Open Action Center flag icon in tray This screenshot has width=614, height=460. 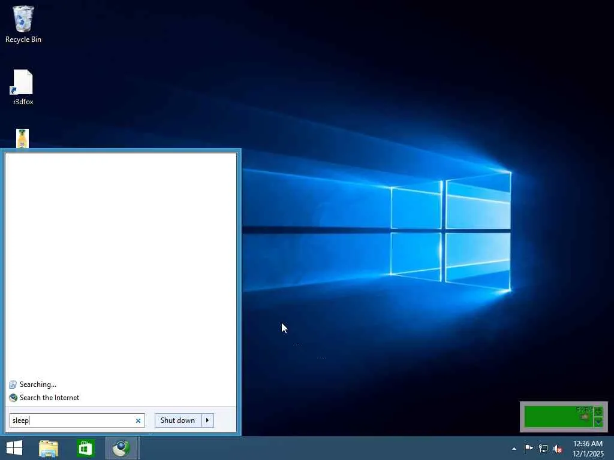528,448
